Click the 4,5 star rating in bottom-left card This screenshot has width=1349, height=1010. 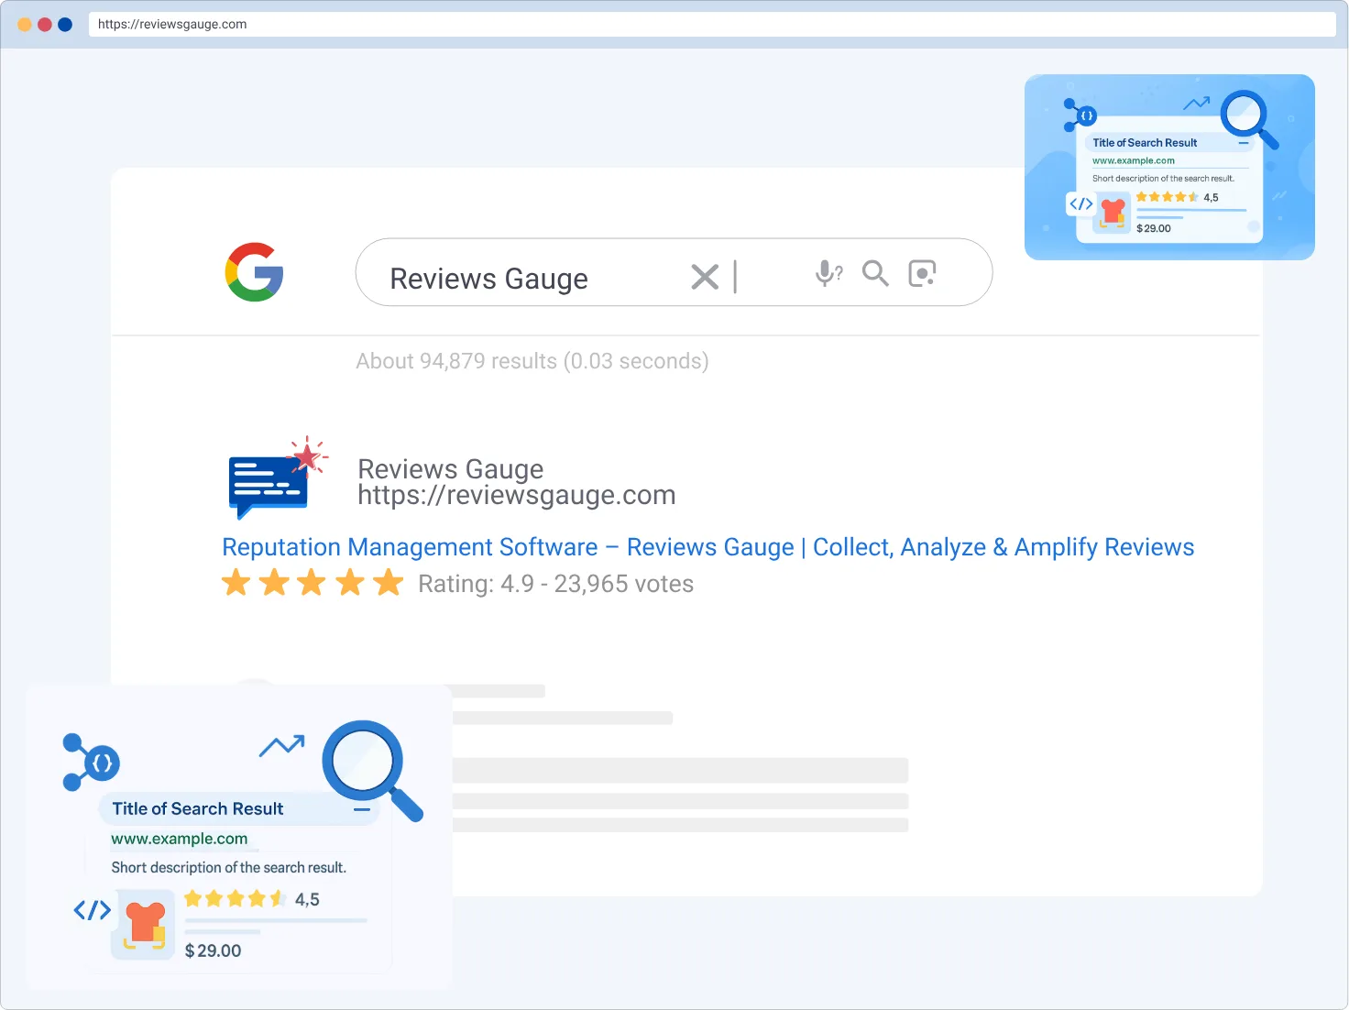coord(252,899)
